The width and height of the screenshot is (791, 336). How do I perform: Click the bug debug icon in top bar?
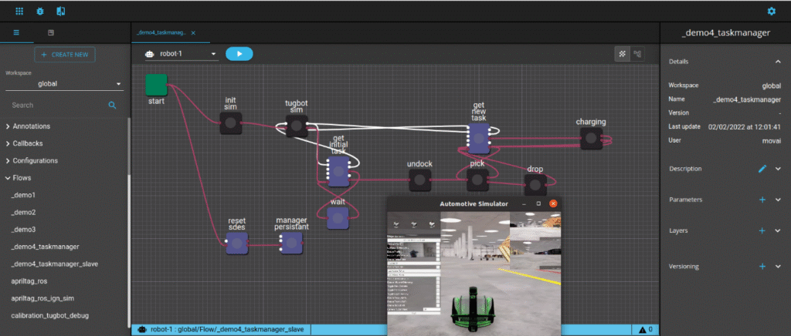(x=40, y=11)
